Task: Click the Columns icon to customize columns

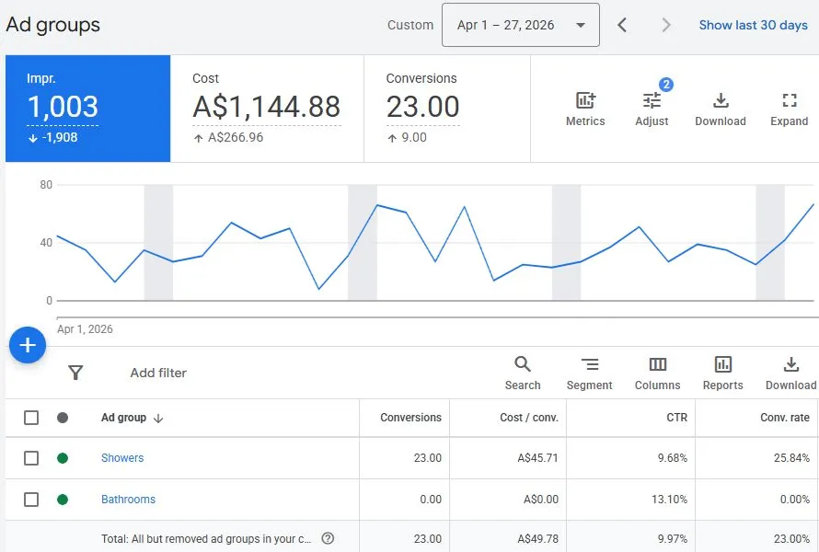Action: [657, 365]
